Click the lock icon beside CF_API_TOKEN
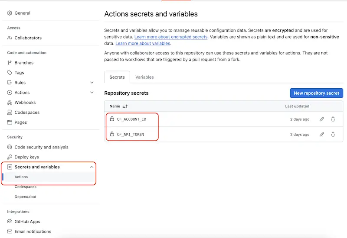The image size is (347, 238). tap(112, 134)
